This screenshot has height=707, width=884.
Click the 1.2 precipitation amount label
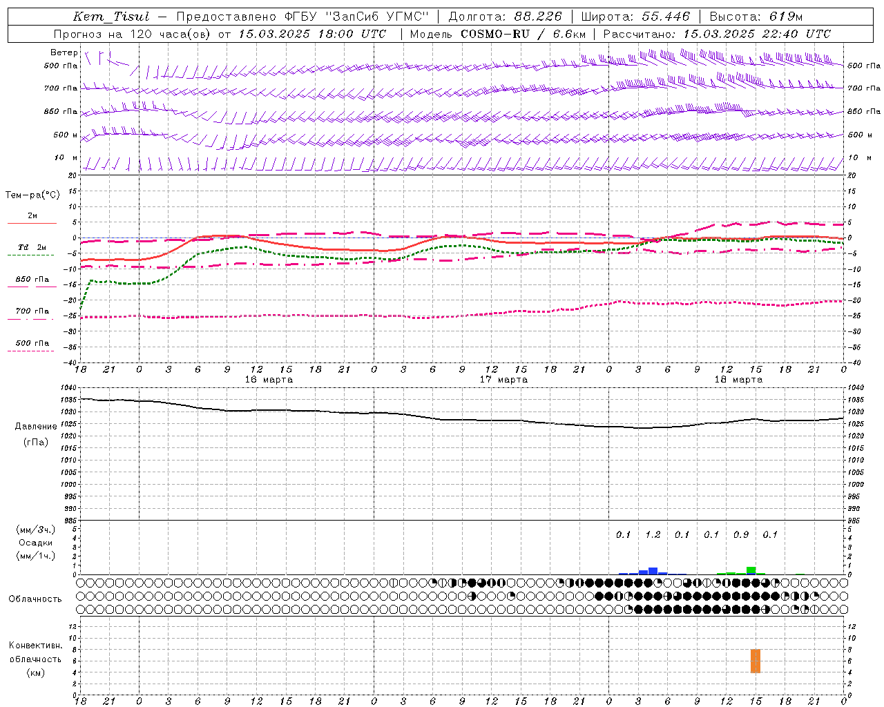point(653,534)
